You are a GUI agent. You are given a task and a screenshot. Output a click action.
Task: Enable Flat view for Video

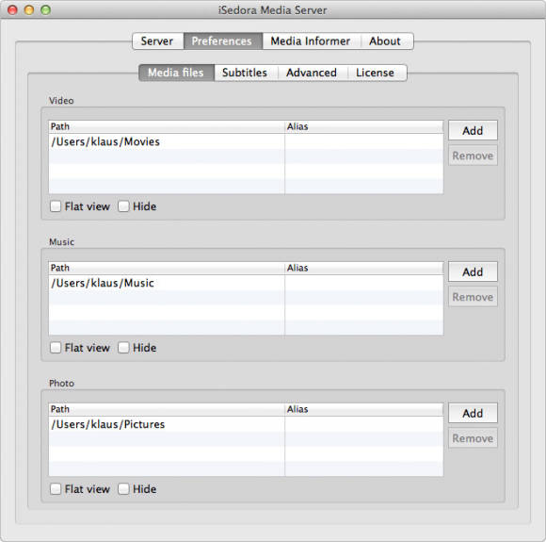click(x=56, y=206)
